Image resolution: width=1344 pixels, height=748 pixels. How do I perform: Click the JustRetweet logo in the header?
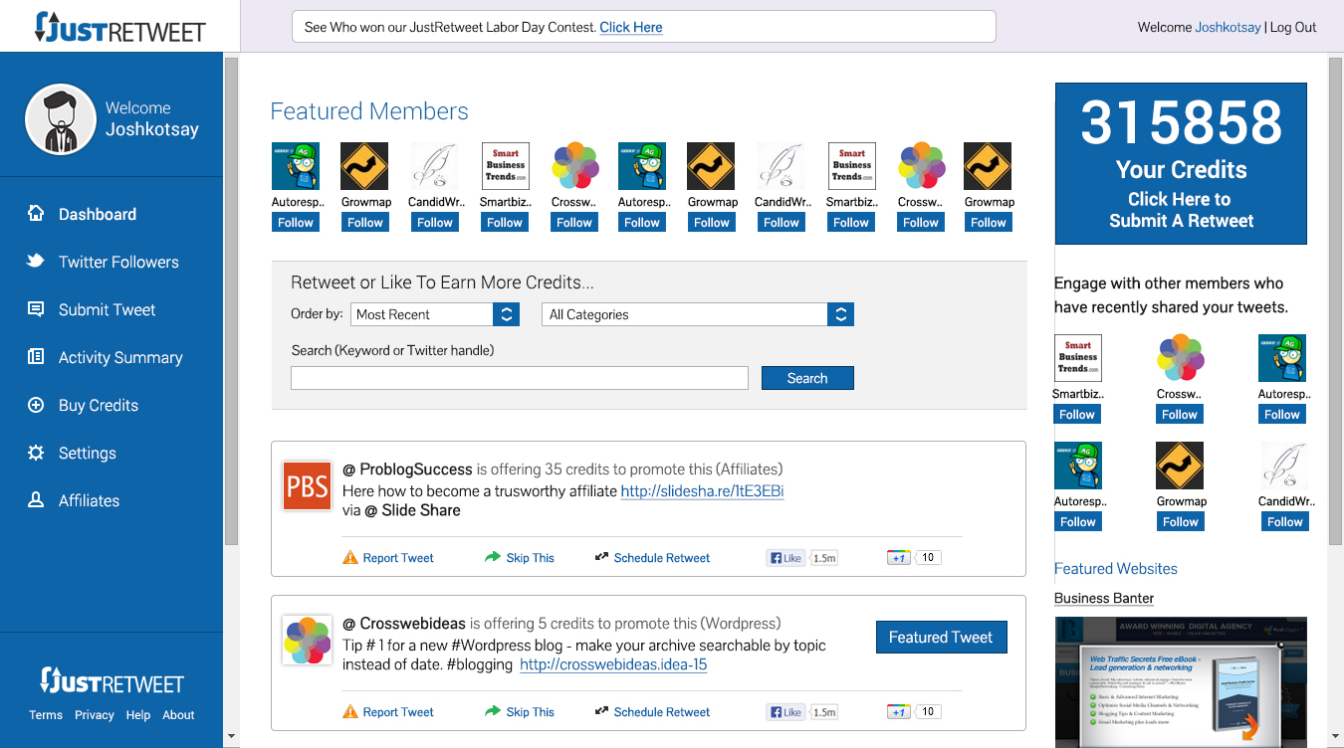(x=119, y=27)
